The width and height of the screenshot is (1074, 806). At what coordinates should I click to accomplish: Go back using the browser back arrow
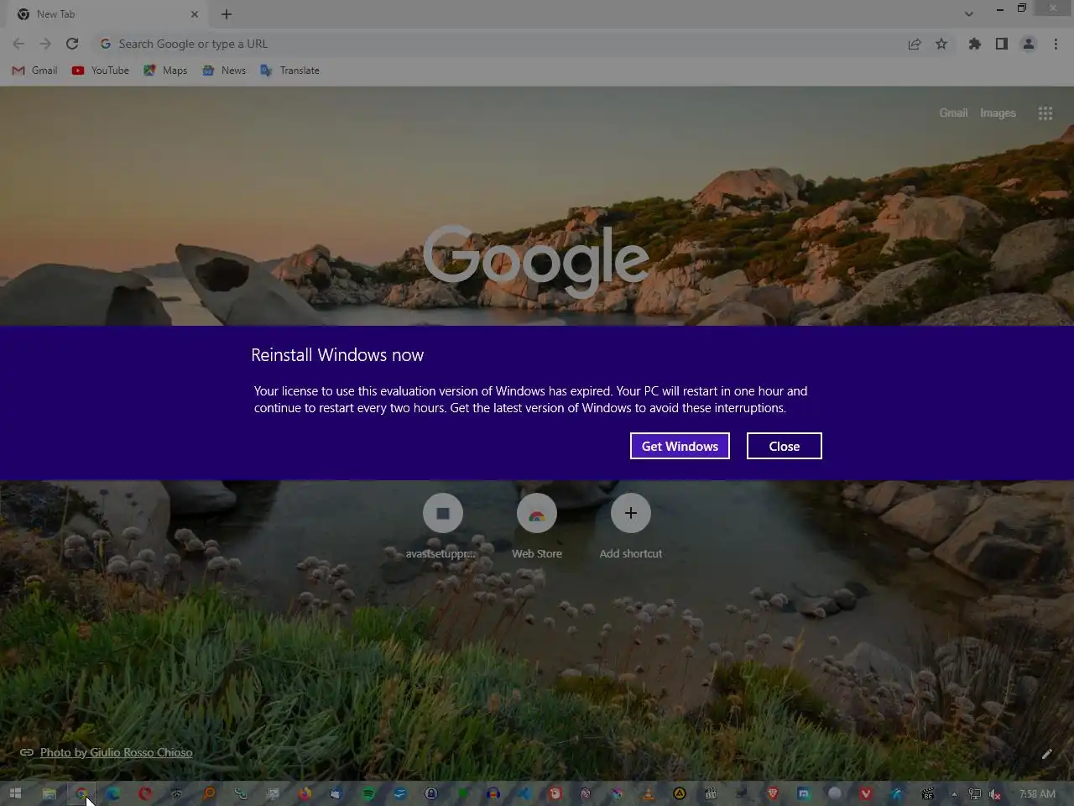(x=18, y=44)
